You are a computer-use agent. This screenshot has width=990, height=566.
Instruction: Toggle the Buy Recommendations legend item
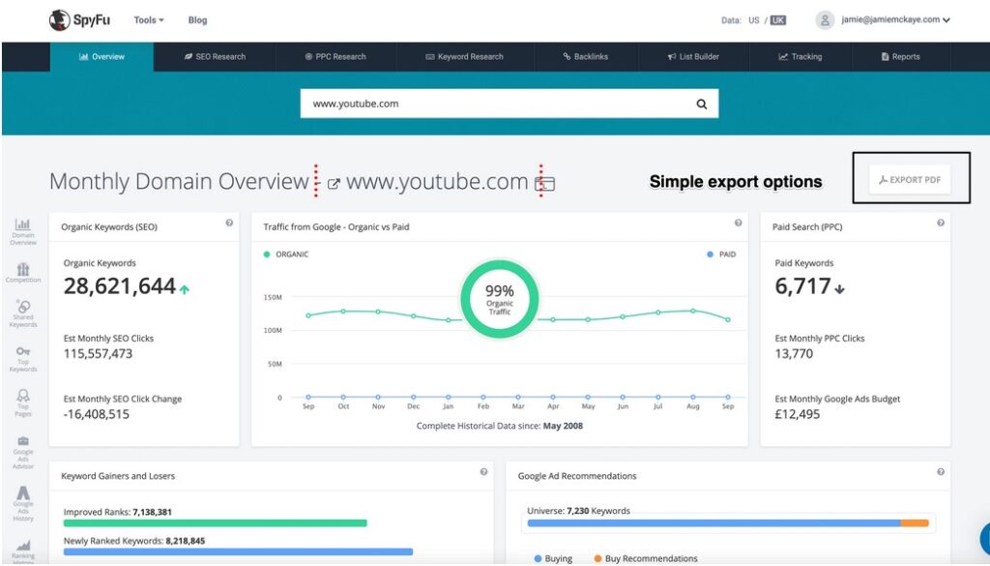(x=646, y=558)
